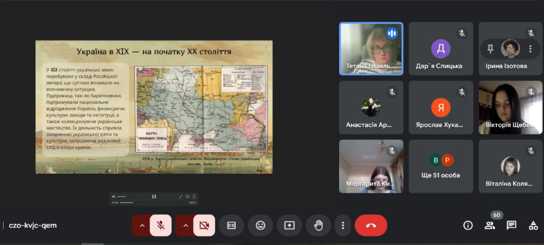Open the meeting details info icon
This screenshot has height=245, width=544.
(x=468, y=226)
